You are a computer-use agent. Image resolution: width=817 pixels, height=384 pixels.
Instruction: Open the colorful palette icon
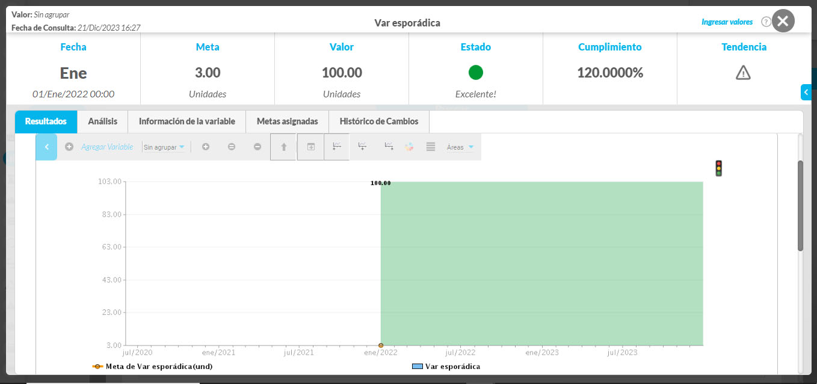[x=409, y=147]
